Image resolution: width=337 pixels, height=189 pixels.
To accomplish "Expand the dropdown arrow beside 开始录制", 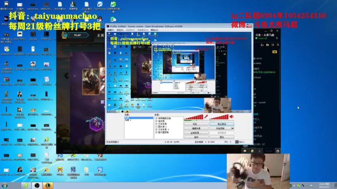I will click(x=233, y=129).
